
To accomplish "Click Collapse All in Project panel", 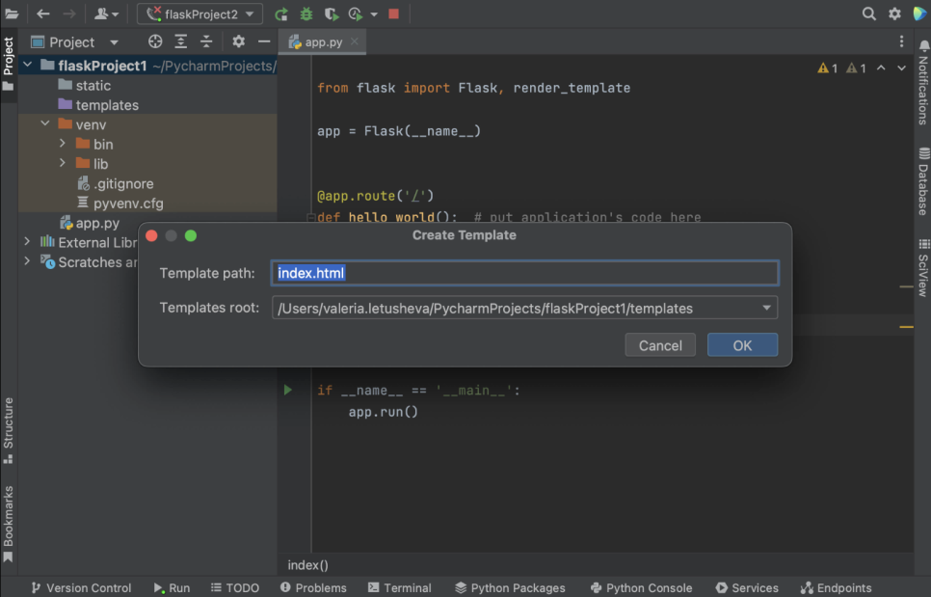I will 206,42.
